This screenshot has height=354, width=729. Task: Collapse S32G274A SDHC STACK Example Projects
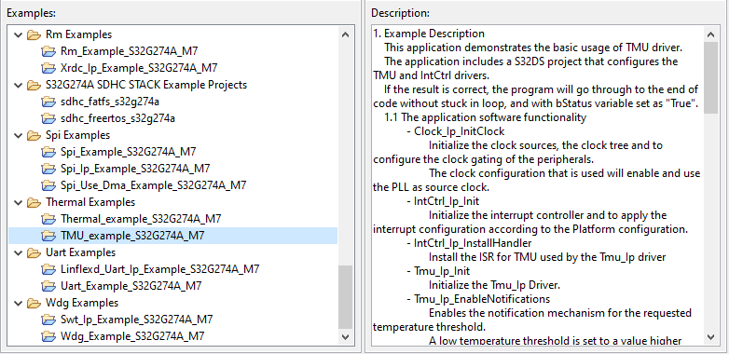tap(19, 85)
